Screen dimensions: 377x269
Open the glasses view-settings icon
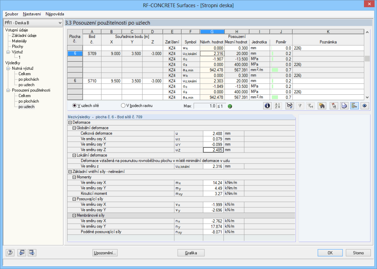point(290,106)
